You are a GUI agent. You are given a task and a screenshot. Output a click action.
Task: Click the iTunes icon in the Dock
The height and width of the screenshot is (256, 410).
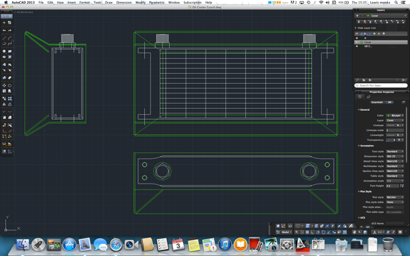pyautogui.click(x=225, y=245)
